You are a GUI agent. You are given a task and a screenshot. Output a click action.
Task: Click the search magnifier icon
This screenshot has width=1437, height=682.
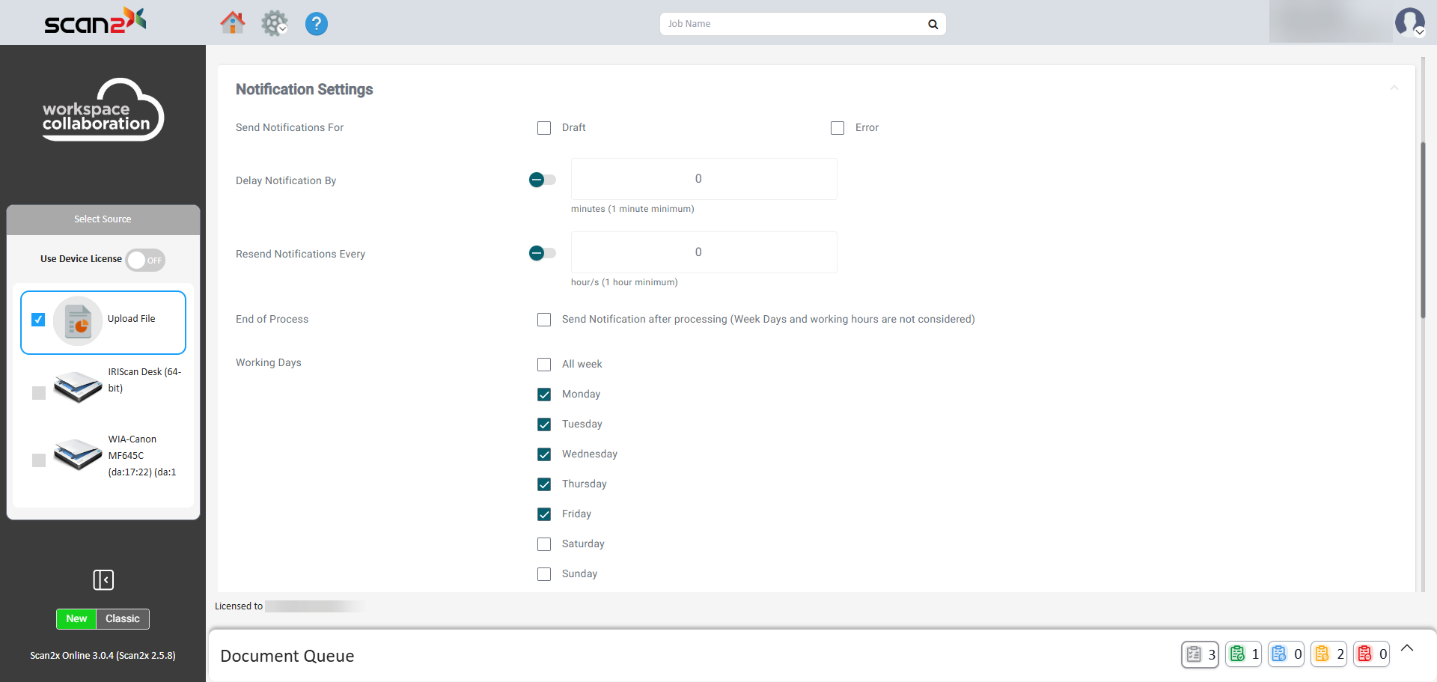[933, 24]
